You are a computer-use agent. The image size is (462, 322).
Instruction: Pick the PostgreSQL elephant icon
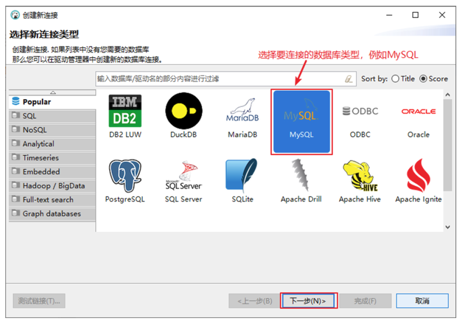pyautogui.click(x=125, y=176)
